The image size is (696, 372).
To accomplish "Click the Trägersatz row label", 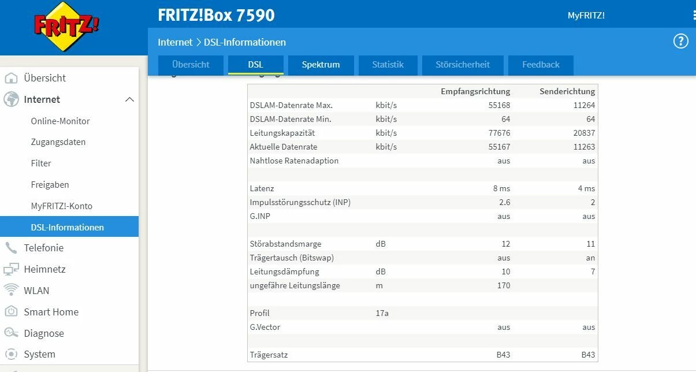I will (268, 355).
